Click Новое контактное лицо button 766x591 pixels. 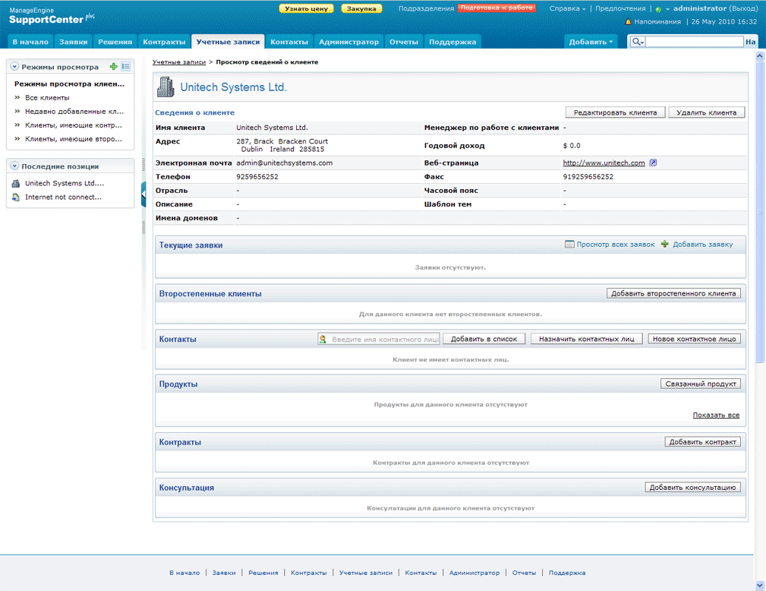click(x=694, y=339)
